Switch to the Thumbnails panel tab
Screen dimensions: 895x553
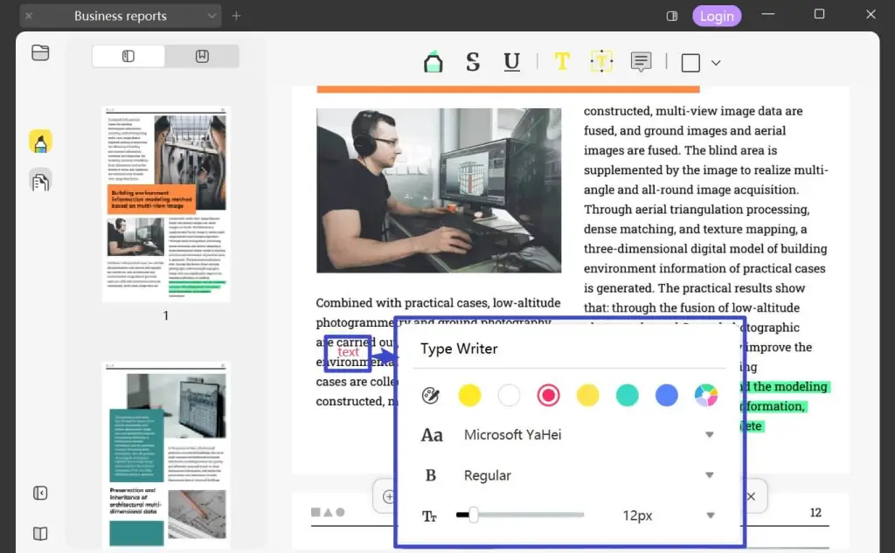[x=128, y=56]
